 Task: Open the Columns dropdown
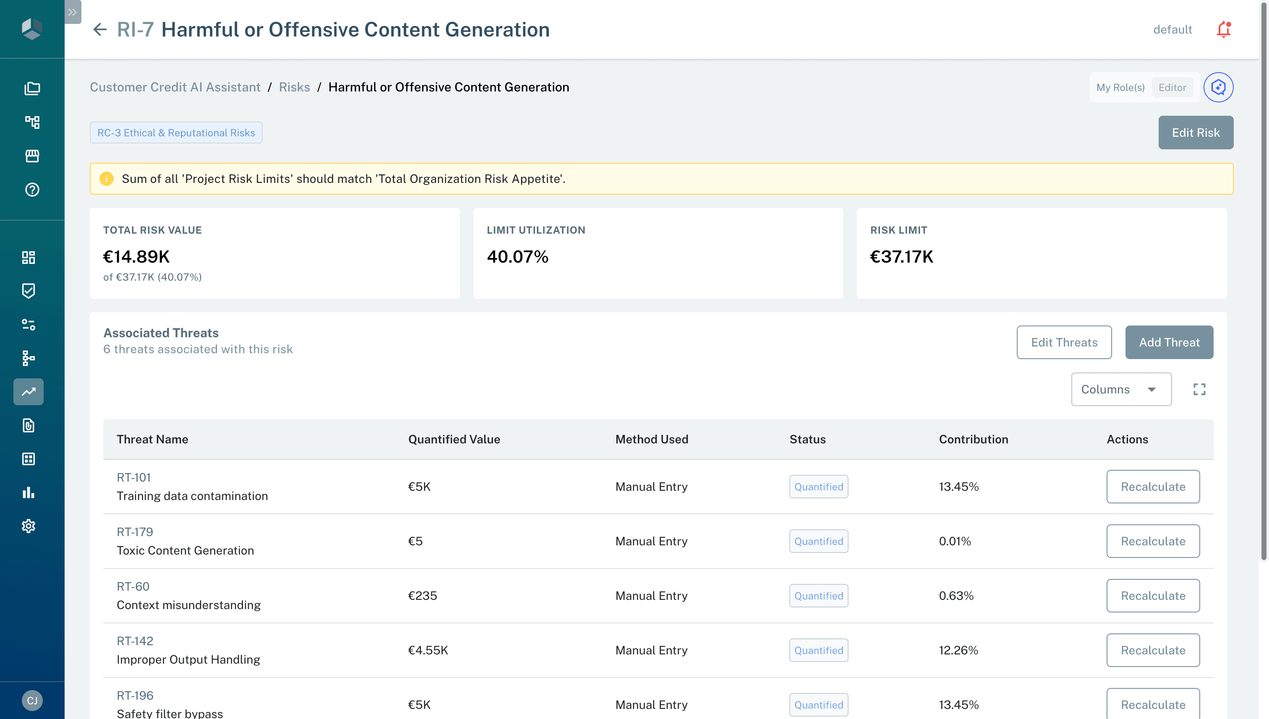pyautogui.click(x=1121, y=389)
